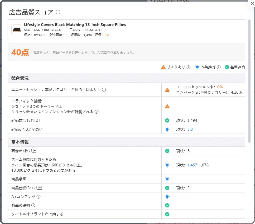The image size is (255, 224).
Task: Click the dialog's vertical scrollbar
Action: pyautogui.click(x=249, y=81)
